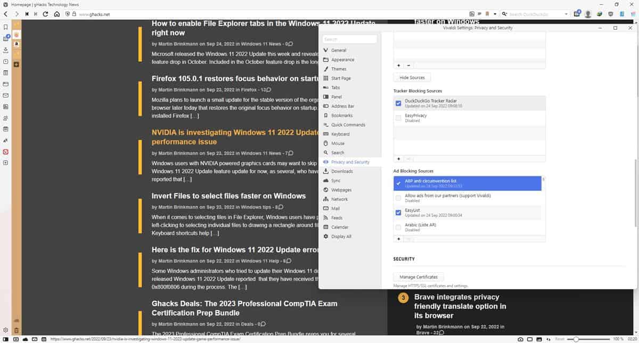Go to the home page
Viewport: 639px width, 343px height.
coord(56,14)
